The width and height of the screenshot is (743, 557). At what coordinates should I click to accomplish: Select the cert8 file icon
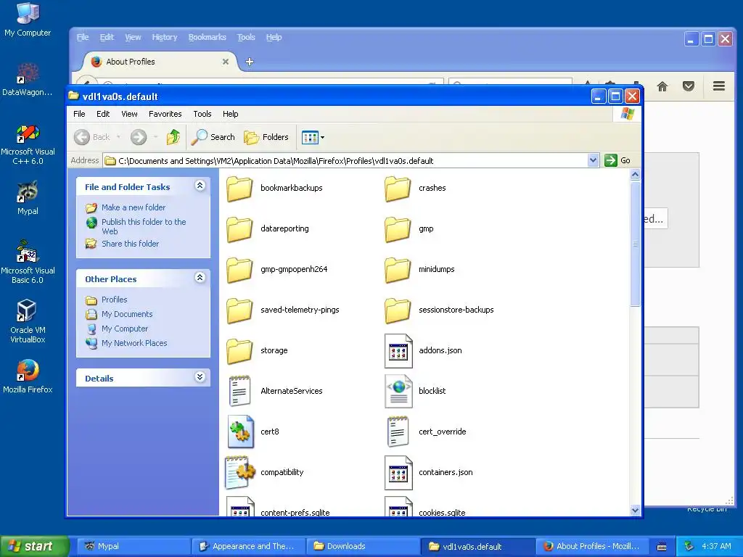pyautogui.click(x=240, y=432)
